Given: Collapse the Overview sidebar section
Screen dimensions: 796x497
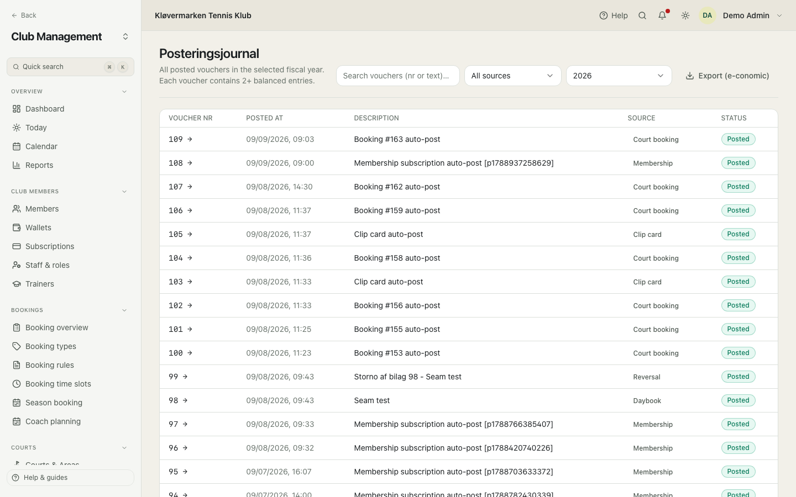Looking at the screenshot, I should pyautogui.click(x=124, y=92).
